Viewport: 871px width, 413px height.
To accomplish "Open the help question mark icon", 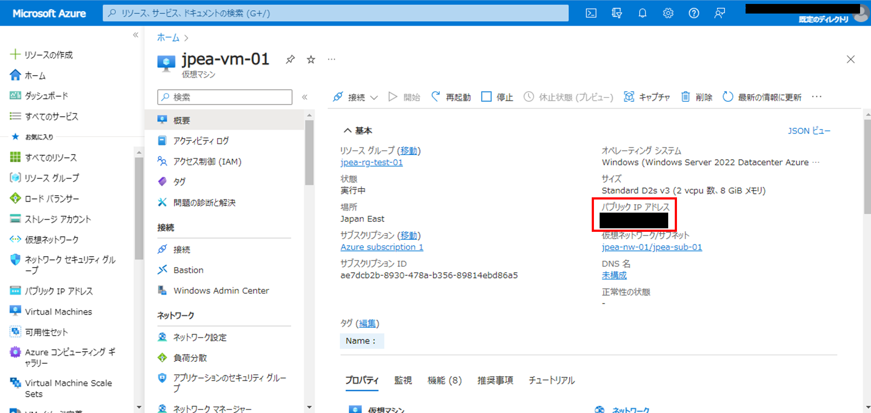I will (x=694, y=13).
